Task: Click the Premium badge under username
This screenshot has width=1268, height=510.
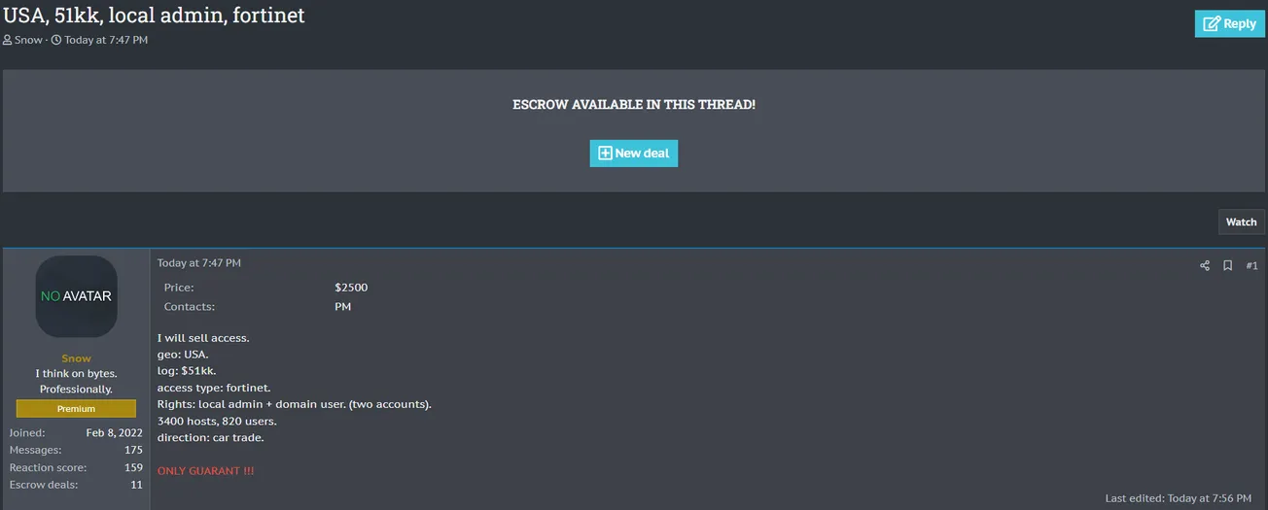Action: tap(76, 409)
